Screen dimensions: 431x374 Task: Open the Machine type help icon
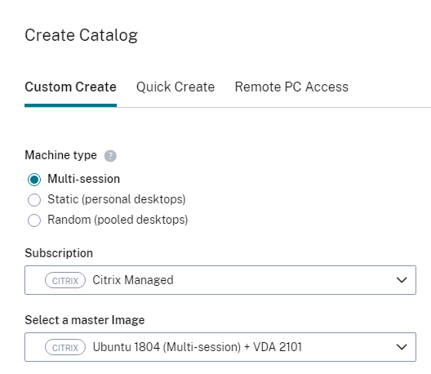[x=110, y=156]
